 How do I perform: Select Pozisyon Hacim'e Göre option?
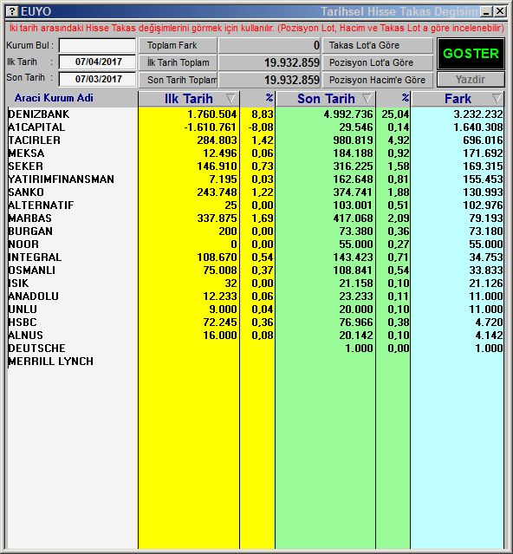(378, 80)
